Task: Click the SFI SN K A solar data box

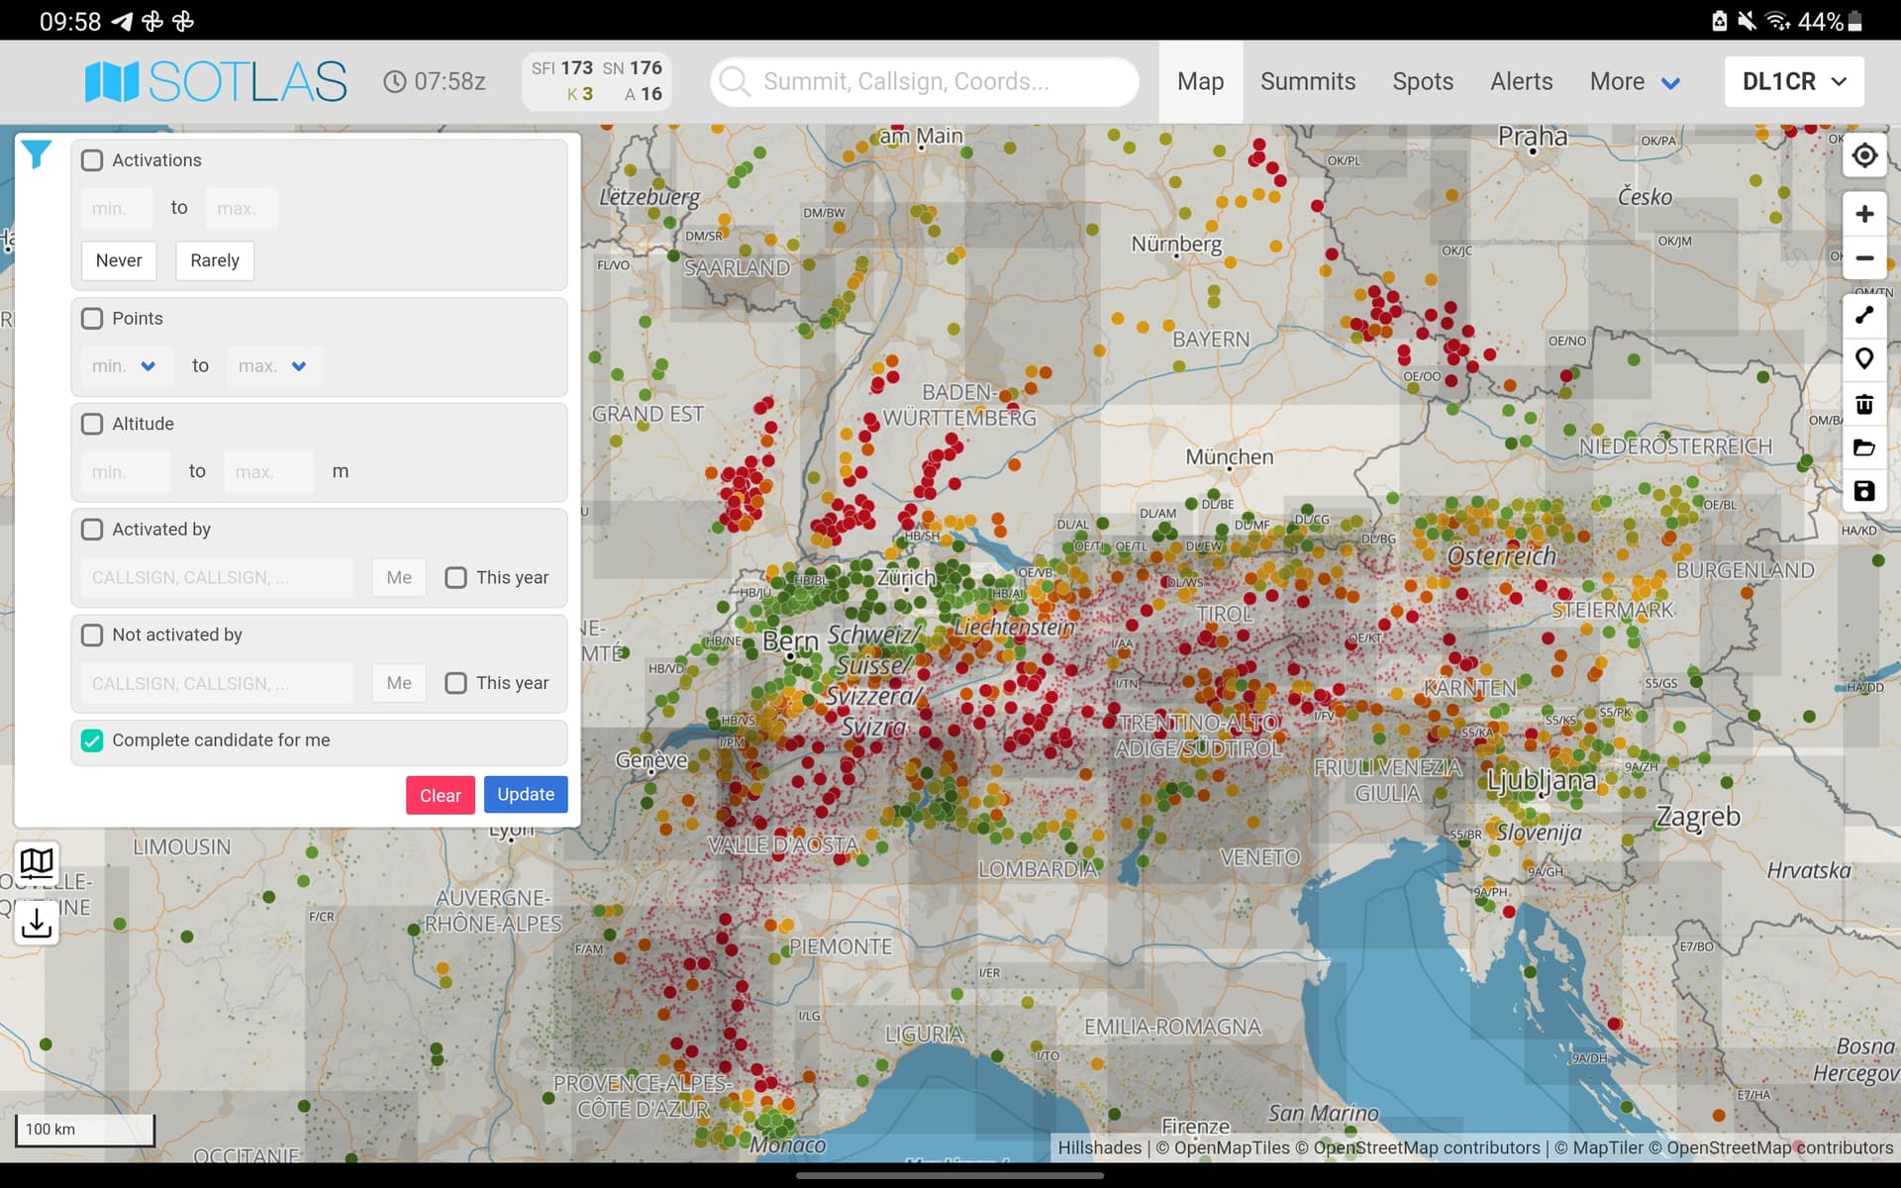Action: (597, 81)
